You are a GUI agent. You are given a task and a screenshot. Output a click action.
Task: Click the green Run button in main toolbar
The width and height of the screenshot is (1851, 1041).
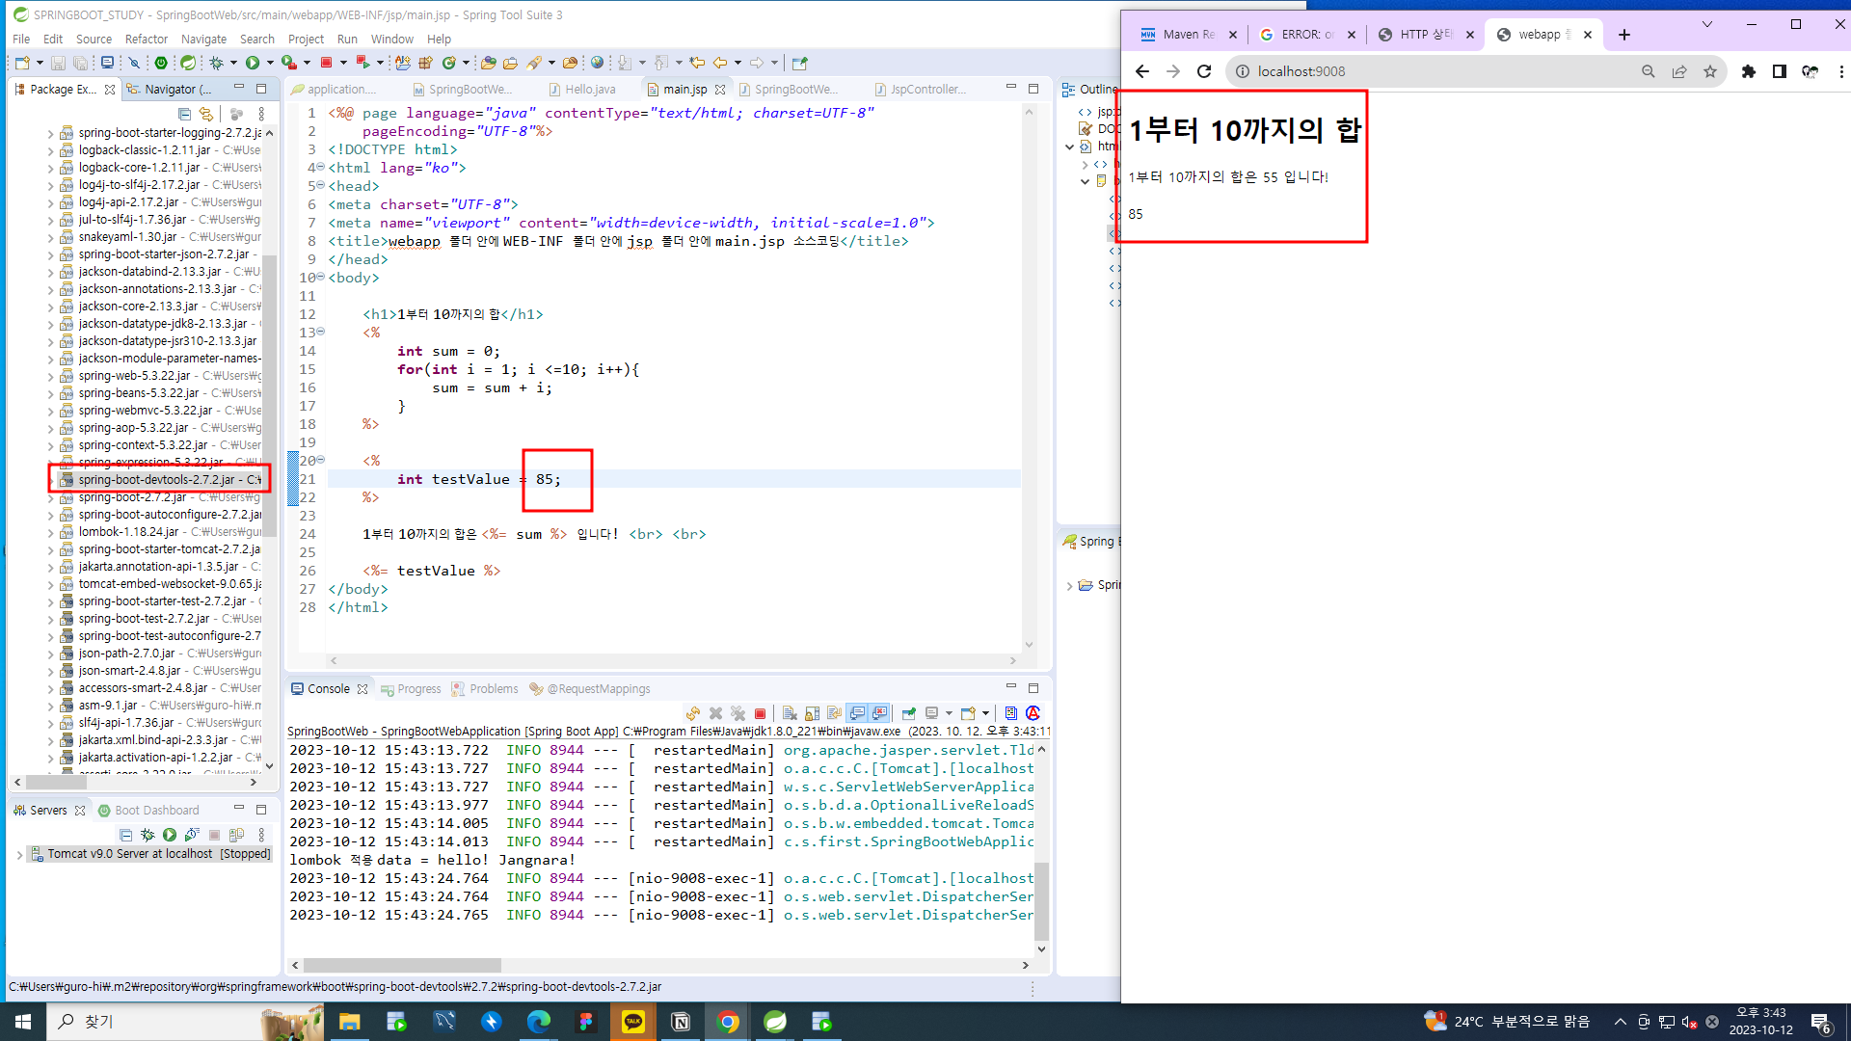pyautogui.click(x=253, y=63)
